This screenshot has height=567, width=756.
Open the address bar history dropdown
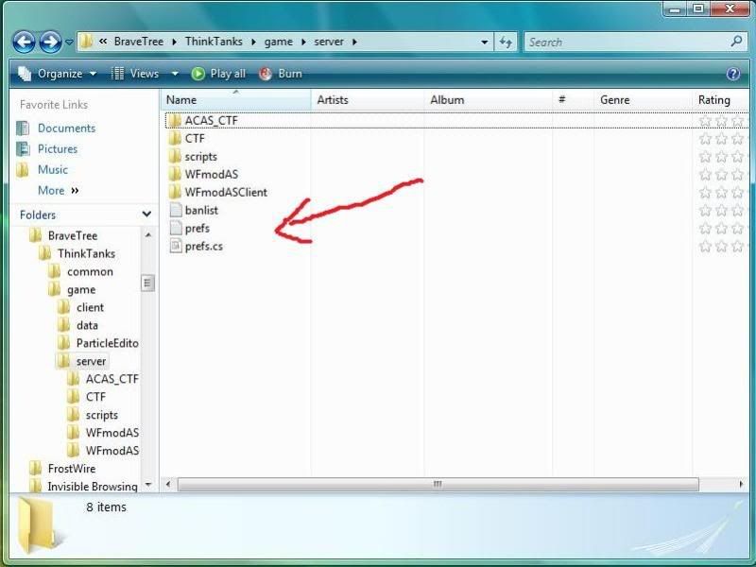point(484,43)
